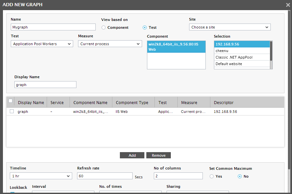Viewport: 292px width, 194px height.
Task: Click the Display Name column header
Action: coord(31,103)
